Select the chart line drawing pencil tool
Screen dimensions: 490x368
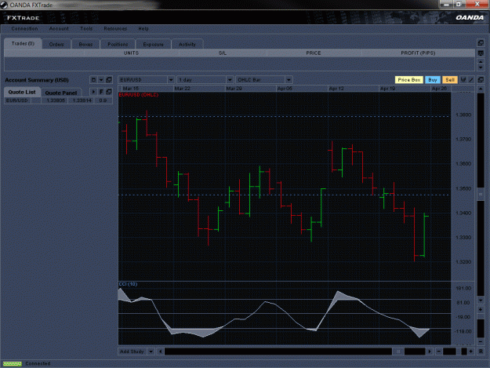471,80
